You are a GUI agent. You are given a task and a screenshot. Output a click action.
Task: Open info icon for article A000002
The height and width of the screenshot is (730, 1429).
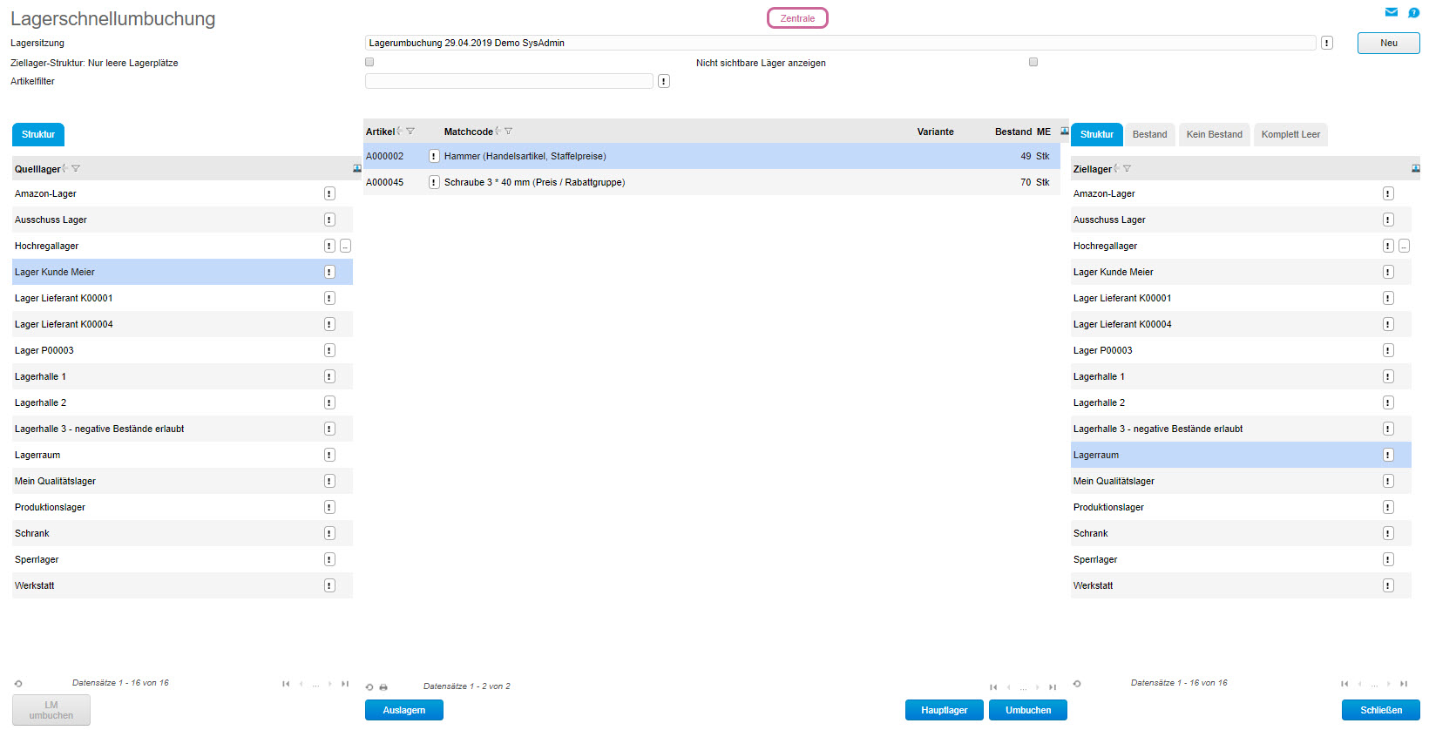point(434,156)
